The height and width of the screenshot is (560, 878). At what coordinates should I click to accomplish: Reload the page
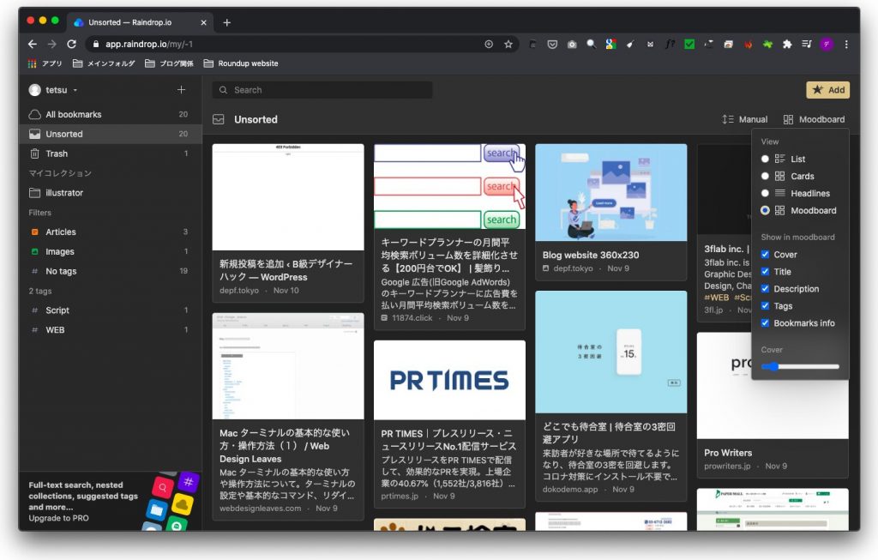(x=72, y=45)
